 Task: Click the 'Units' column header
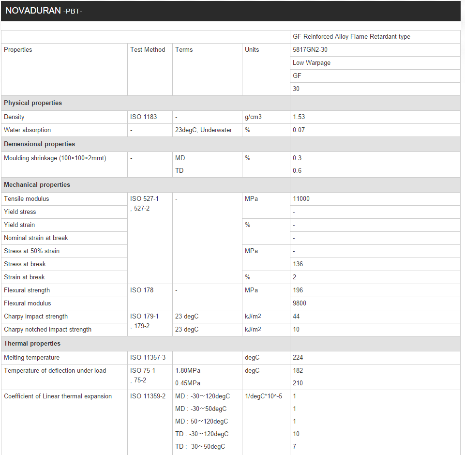pyautogui.click(x=252, y=49)
